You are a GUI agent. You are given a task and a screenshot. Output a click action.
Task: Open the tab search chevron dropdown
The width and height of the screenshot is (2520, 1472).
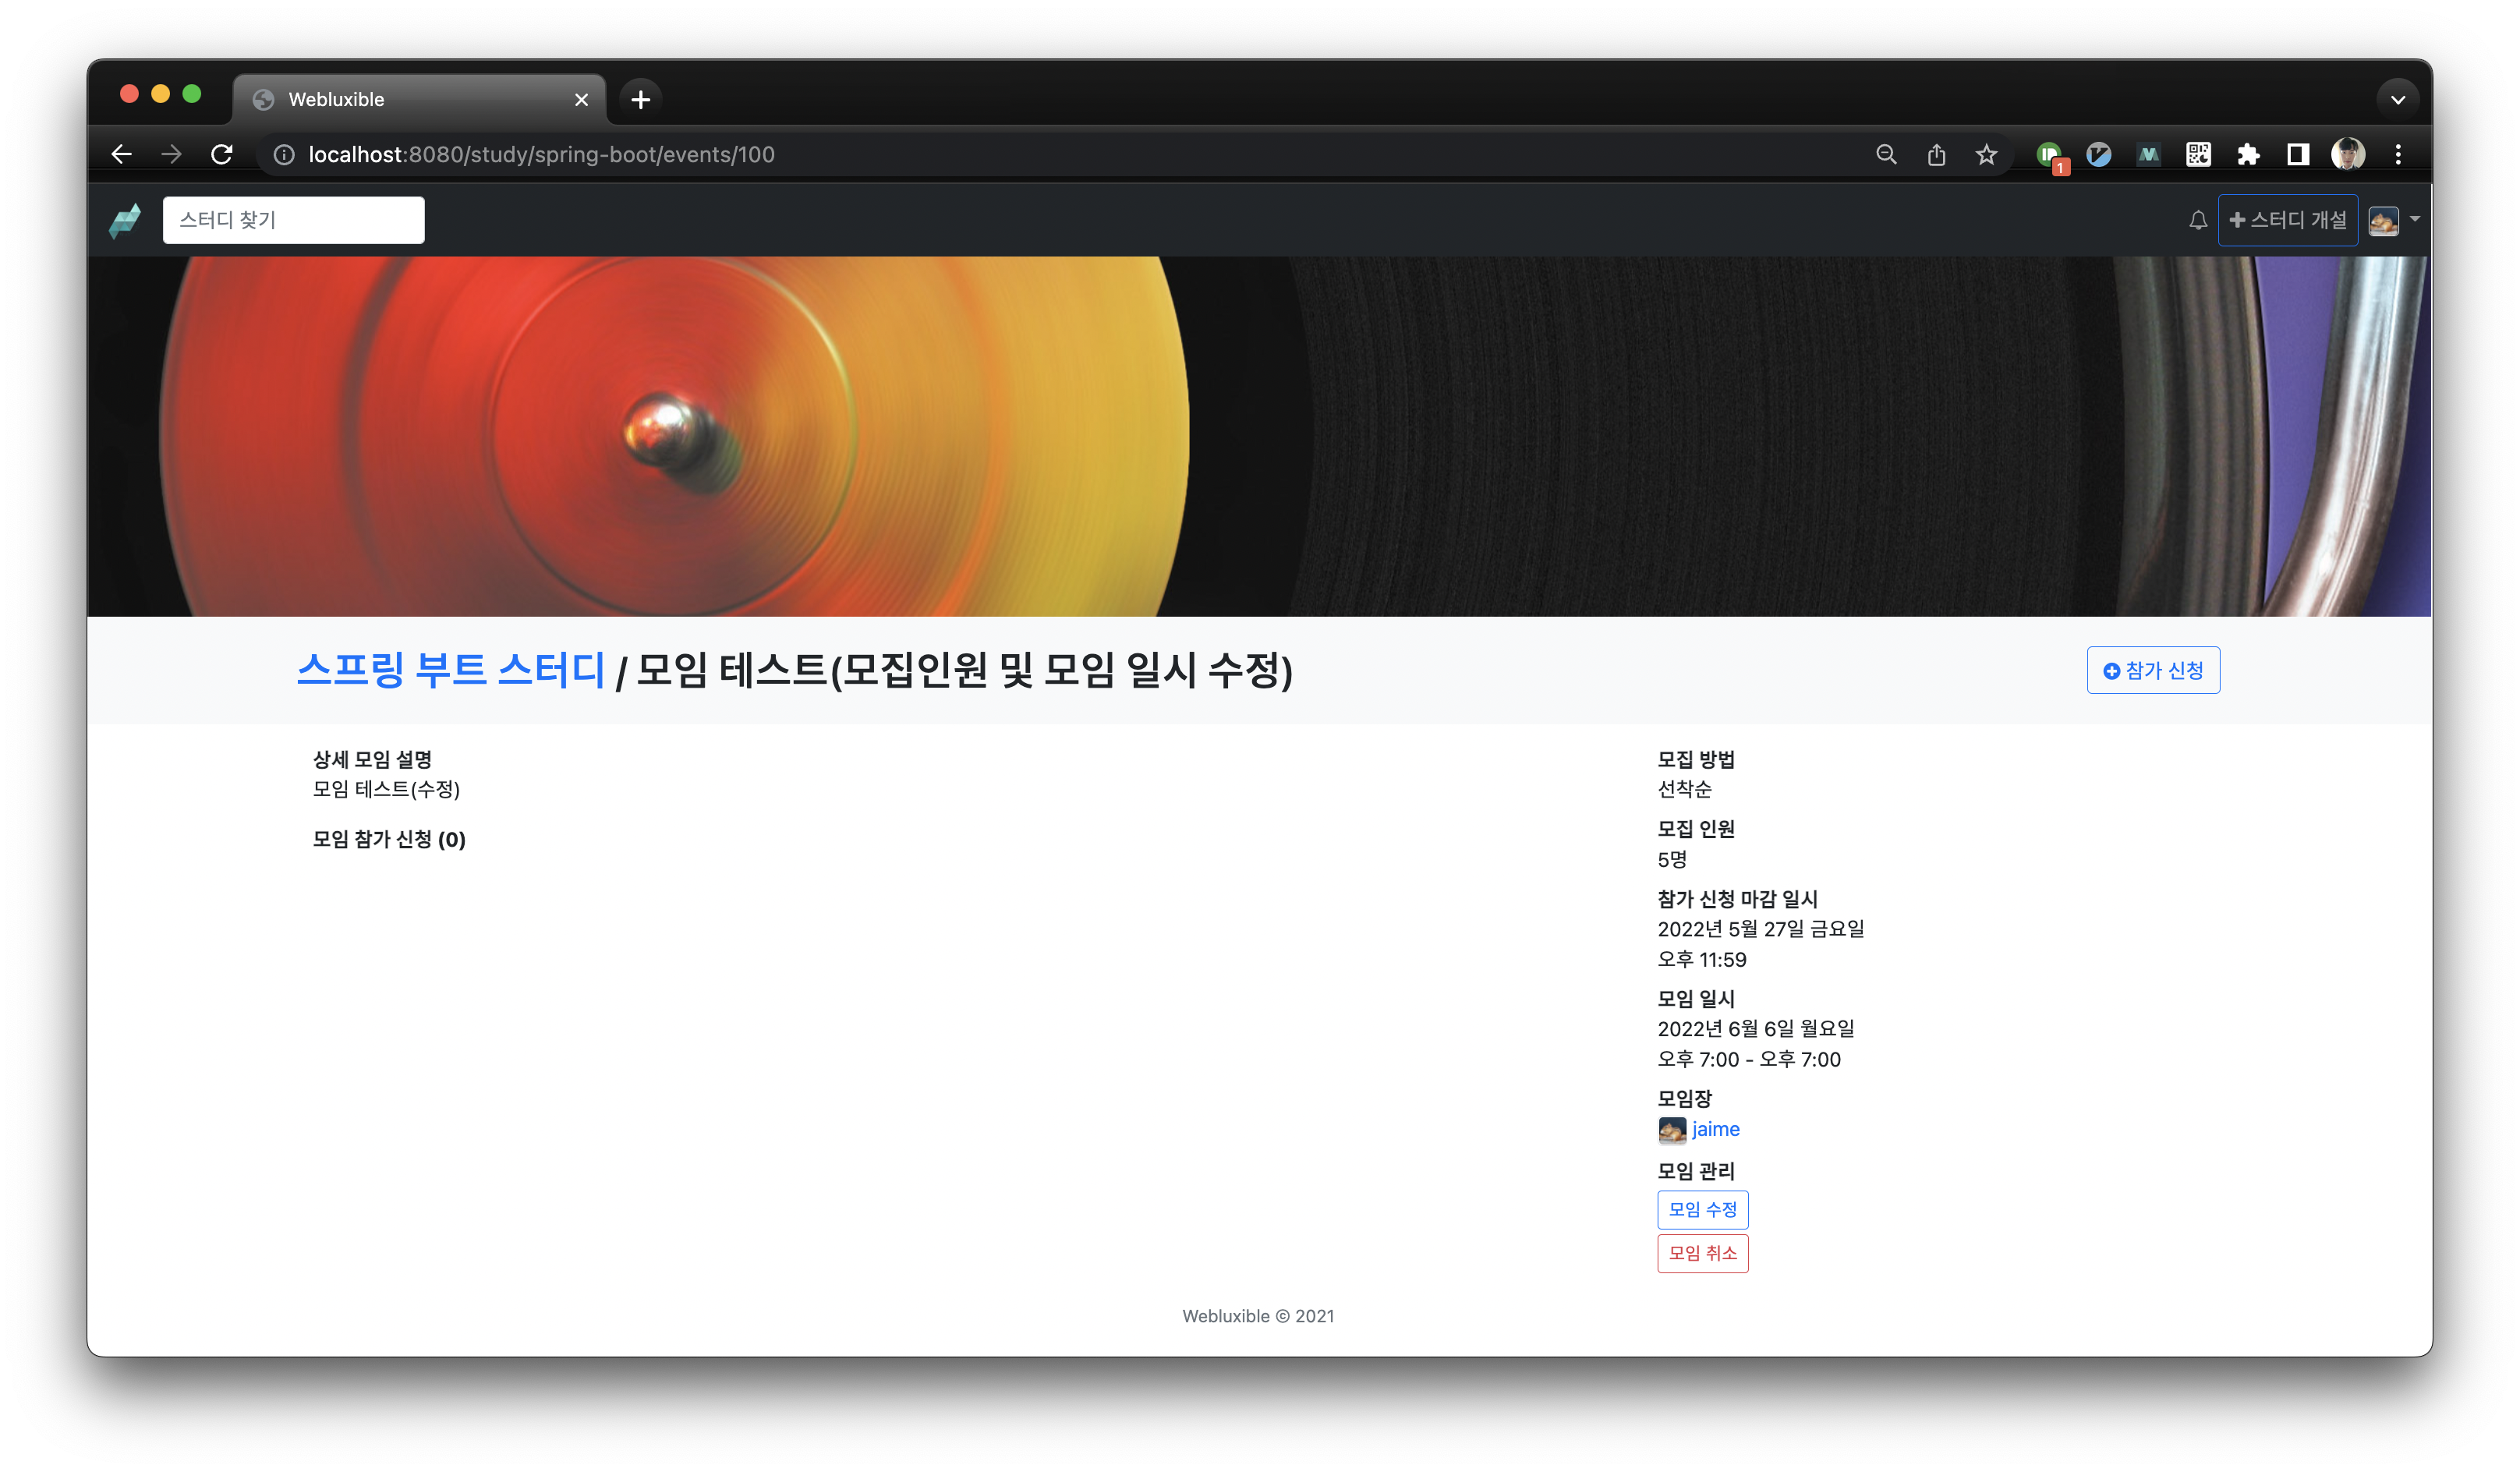2397,99
